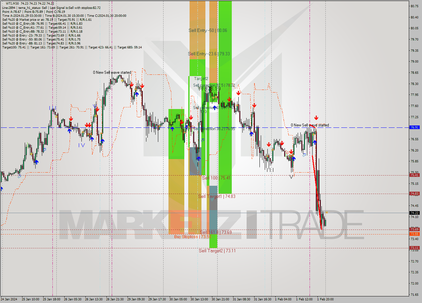The width and height of the screenshot is (422, 303).
Task: Click the red 73.69 price tag on axis
Action: click(x=414, y=229)
